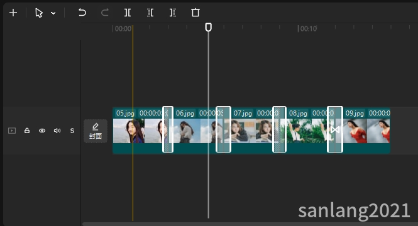Select the 07.jpg clip
Image resolution: width=418 pixels, height=226 pixels.
coord(251,131)
